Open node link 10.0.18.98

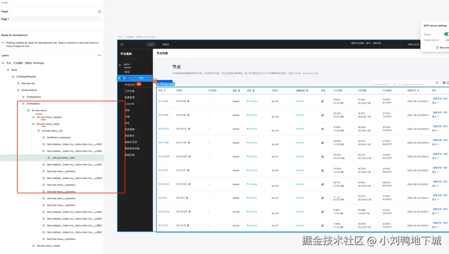click(163, 115)
